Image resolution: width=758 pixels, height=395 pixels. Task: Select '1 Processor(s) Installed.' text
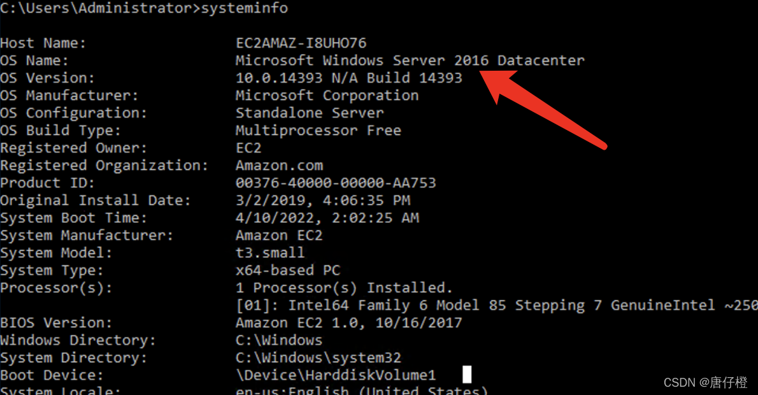click(x=344, y=288)
